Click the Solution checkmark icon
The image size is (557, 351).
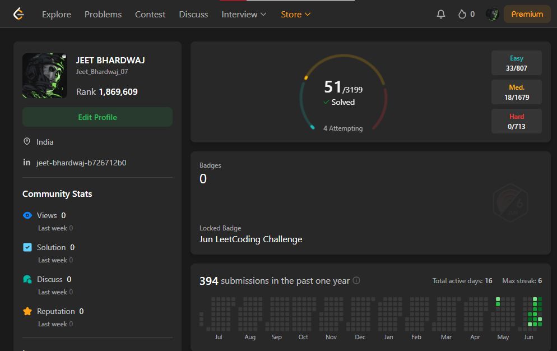pyautogui.click(x=27, y=247)
